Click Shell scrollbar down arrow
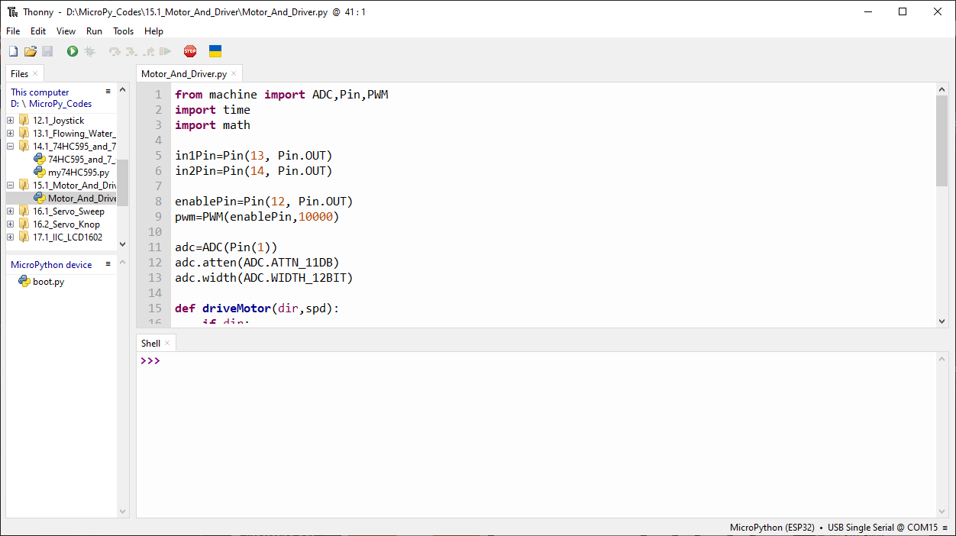 coord(941,512)
